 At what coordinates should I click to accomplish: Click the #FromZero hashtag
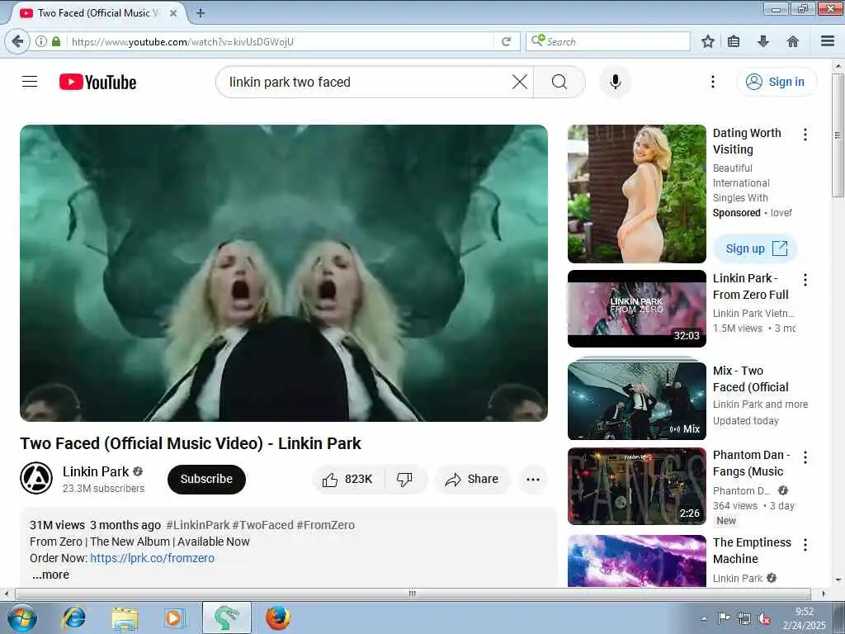[325, 525]
